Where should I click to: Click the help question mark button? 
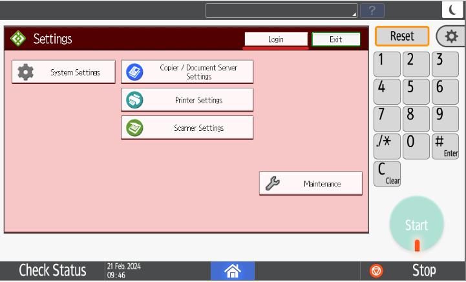point(372,10)
